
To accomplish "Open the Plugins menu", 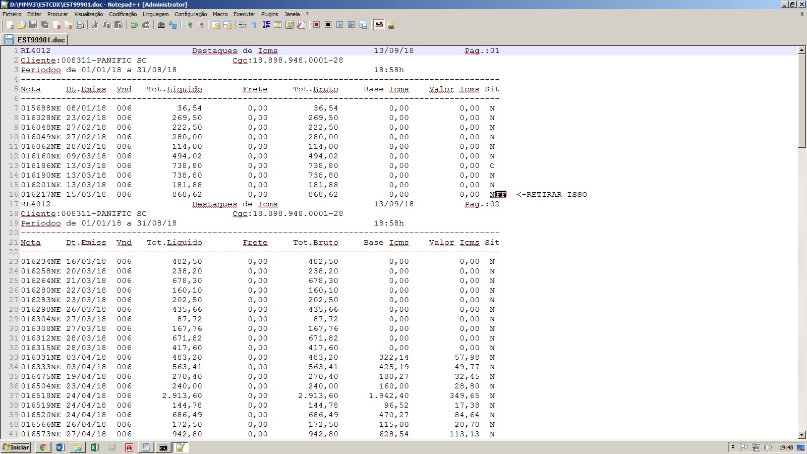I will [x=269, y=14].
